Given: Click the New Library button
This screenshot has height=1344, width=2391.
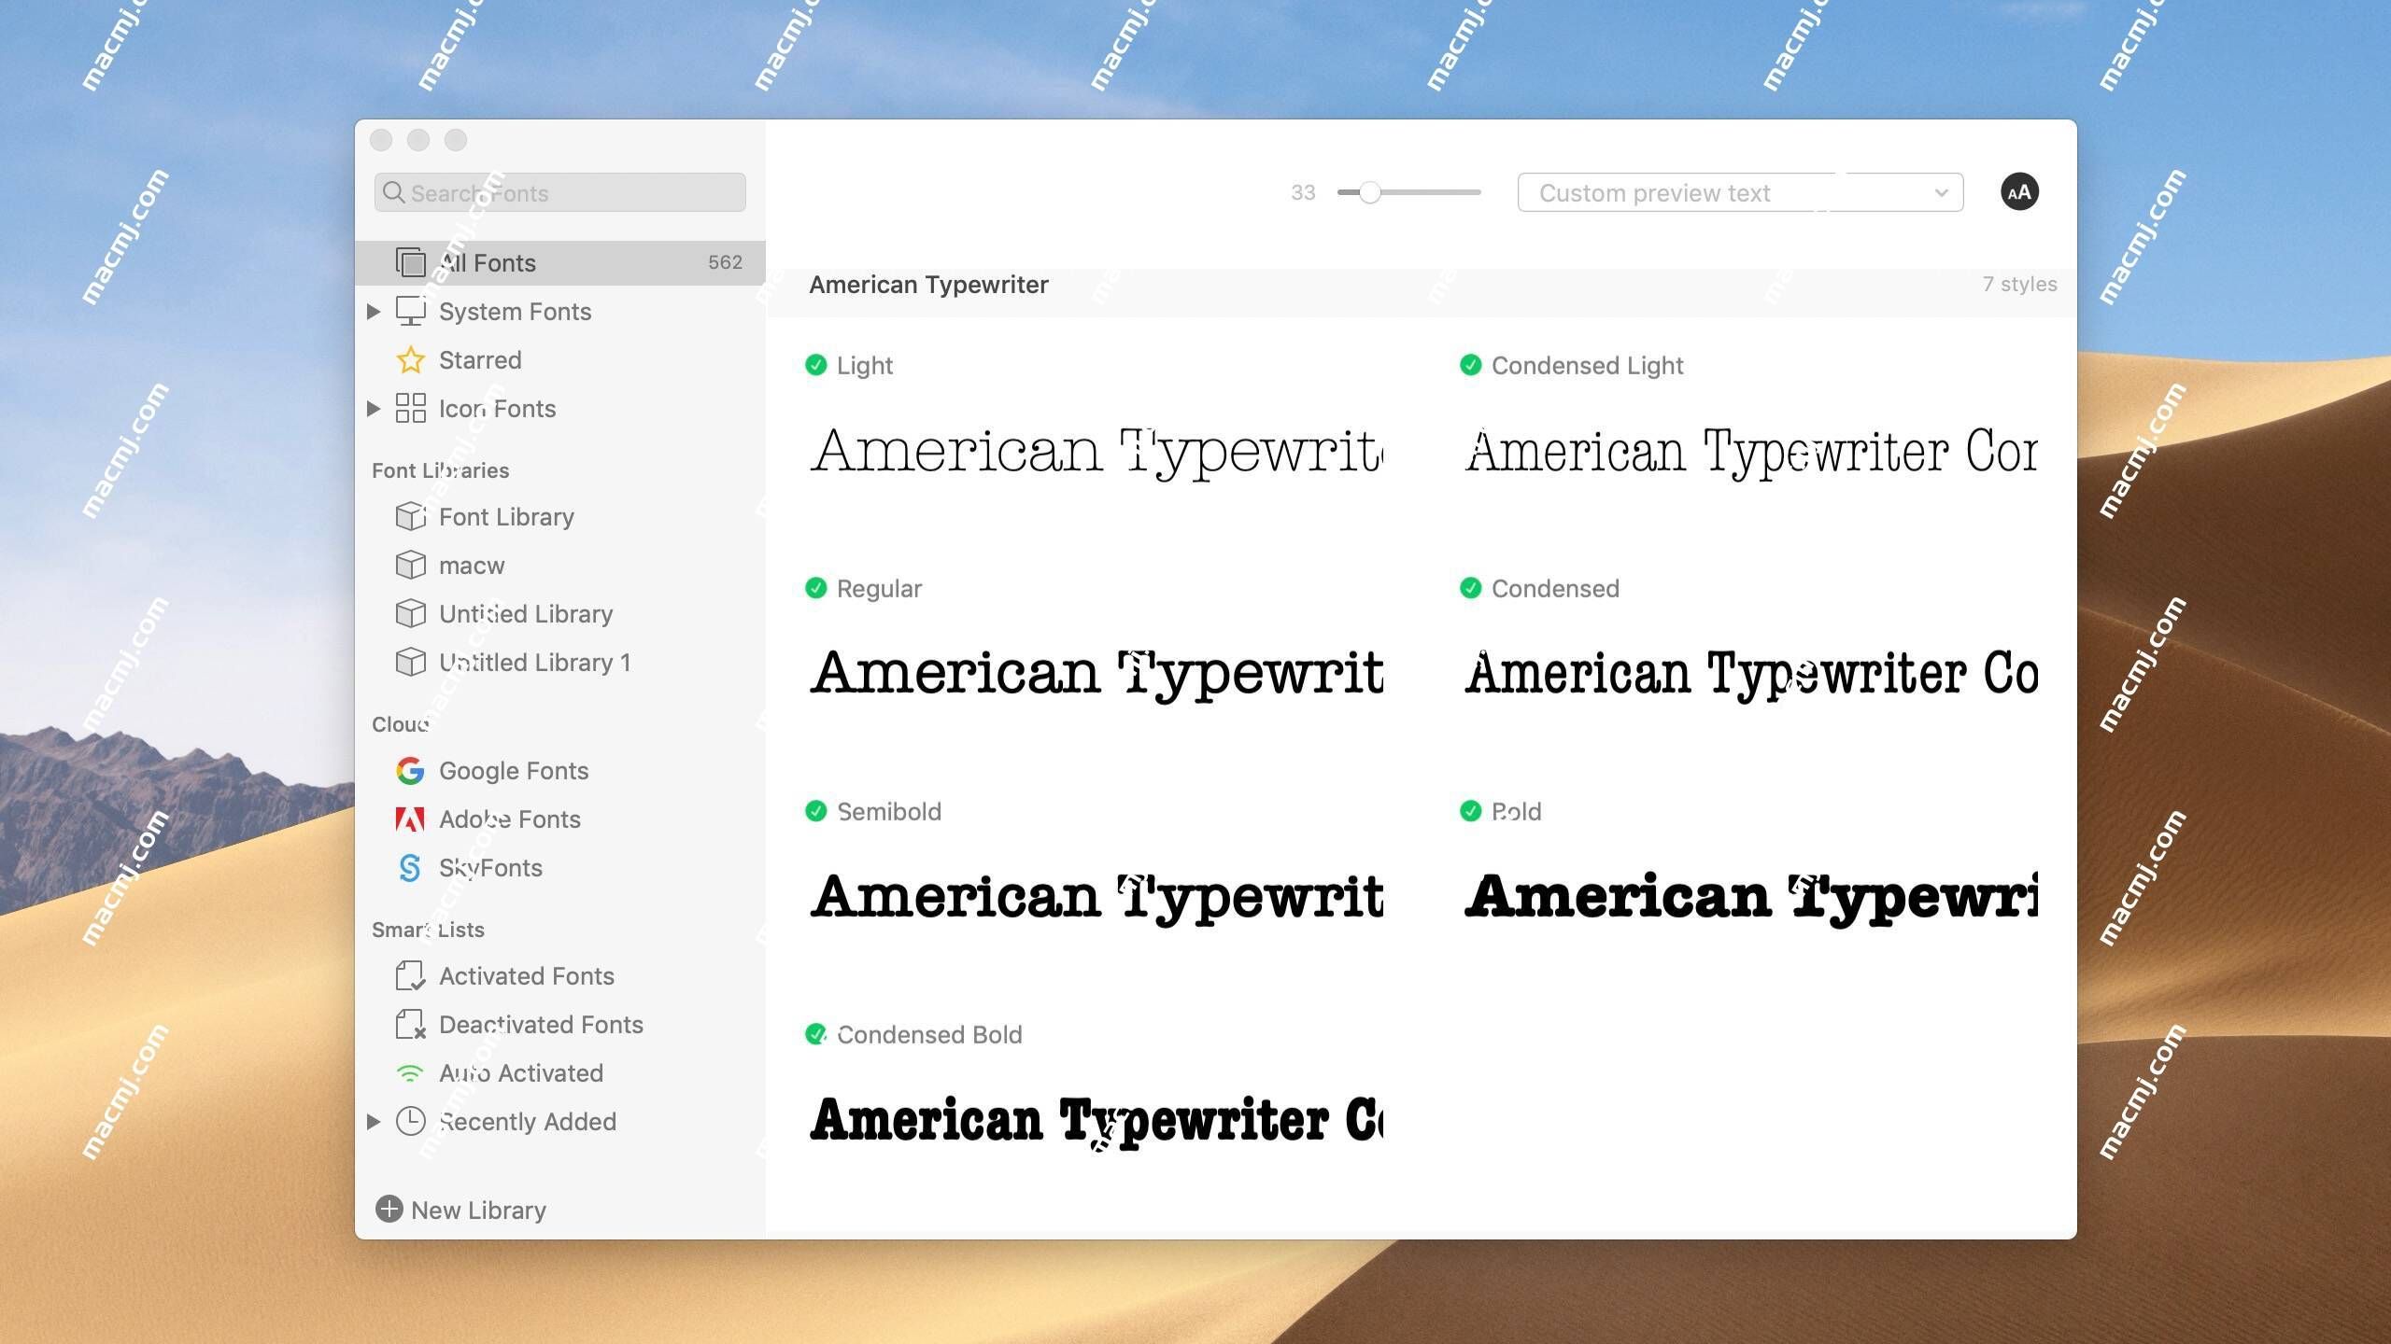Looking at the screenshot, I should 460,1210.
